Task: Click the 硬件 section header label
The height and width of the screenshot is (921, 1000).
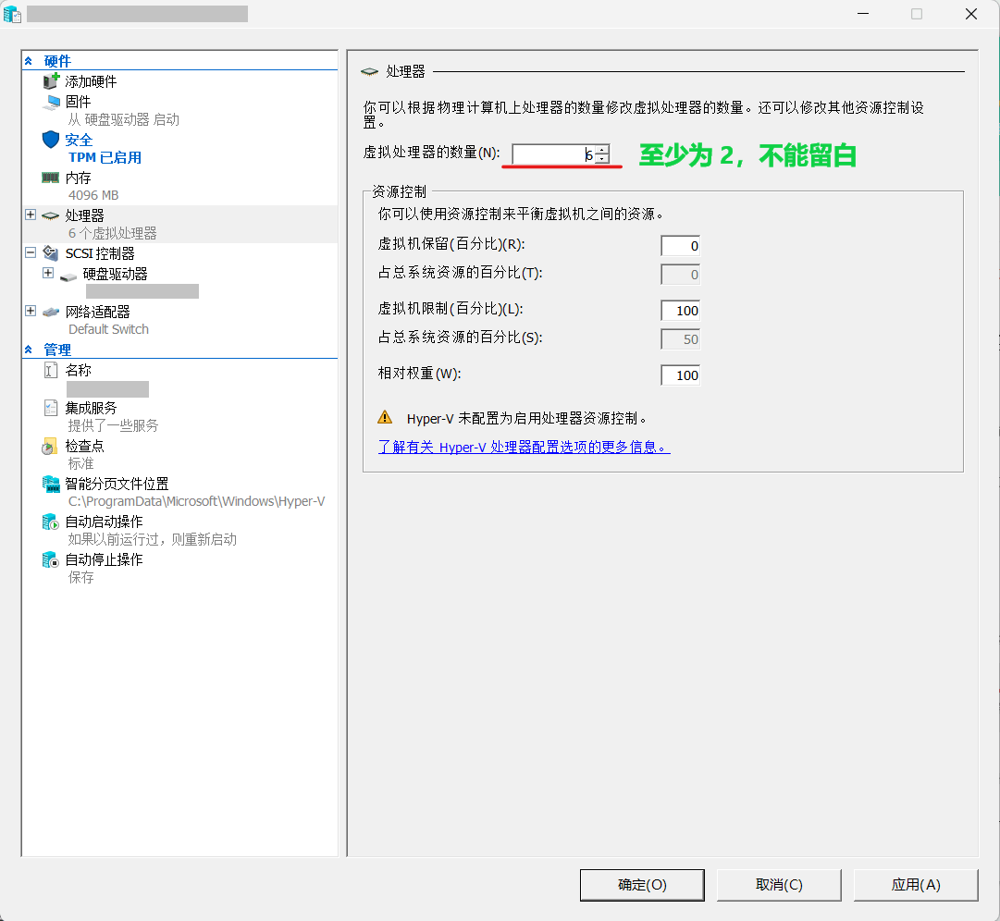Action: point(57,61)
